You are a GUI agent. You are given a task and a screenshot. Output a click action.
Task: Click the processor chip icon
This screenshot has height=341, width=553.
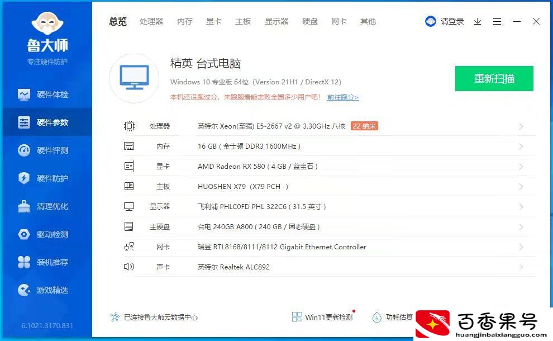click(x=129, y=126)
